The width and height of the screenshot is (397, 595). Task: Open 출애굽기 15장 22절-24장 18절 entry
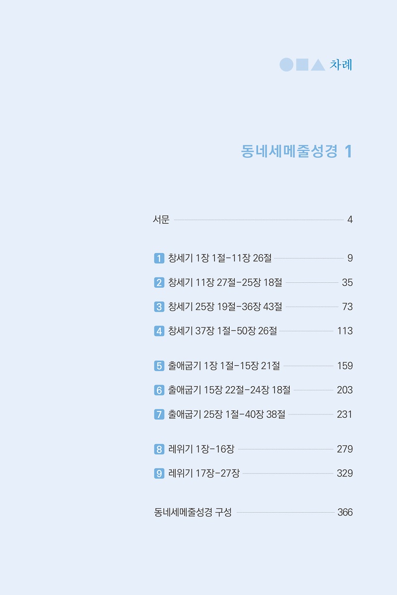[253, 390]
